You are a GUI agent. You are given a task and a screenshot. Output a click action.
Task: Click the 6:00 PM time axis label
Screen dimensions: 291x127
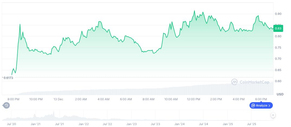pyautogui.click(x=261, y=99)
